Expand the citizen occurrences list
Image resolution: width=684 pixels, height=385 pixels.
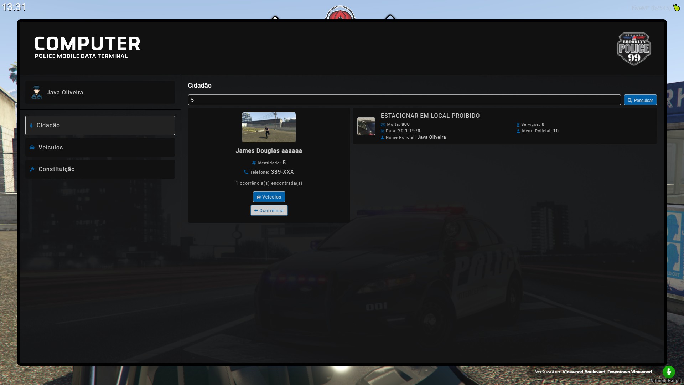click(269, 210)
